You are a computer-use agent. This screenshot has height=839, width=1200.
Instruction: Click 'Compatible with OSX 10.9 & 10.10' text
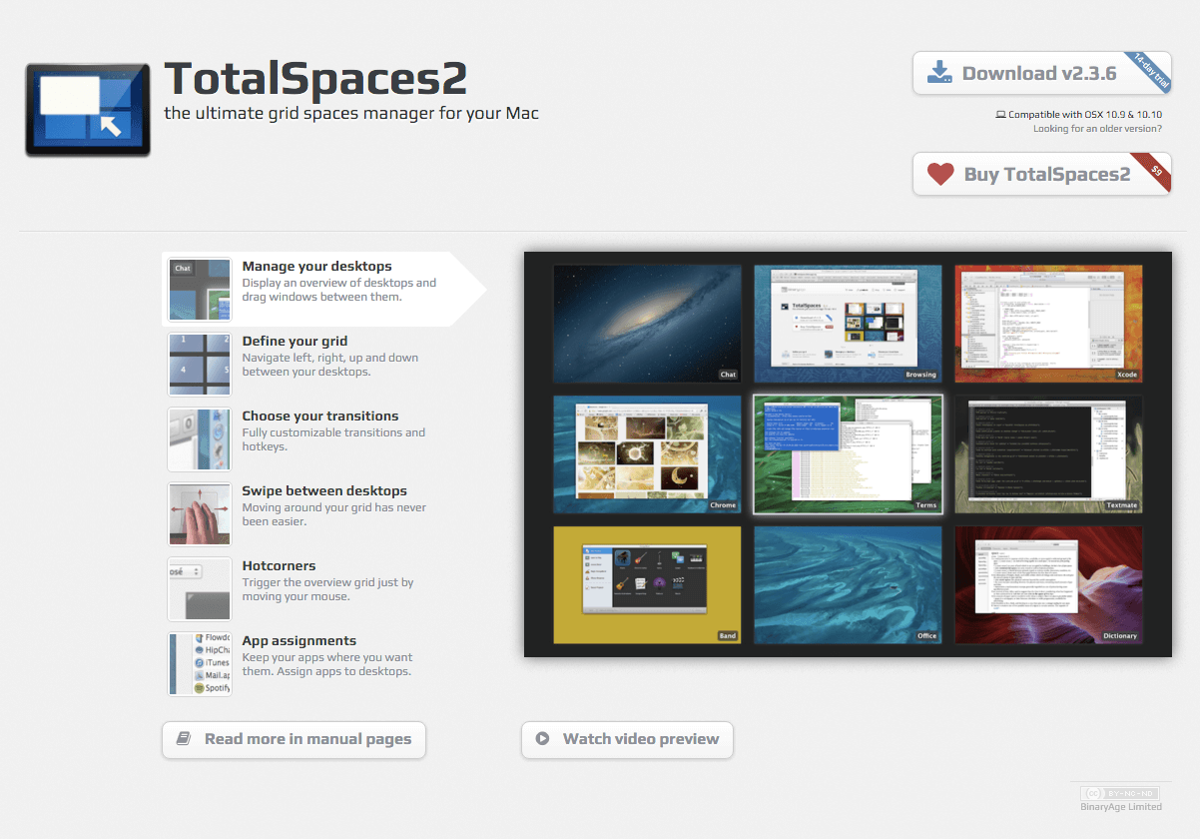point(1085,114)
